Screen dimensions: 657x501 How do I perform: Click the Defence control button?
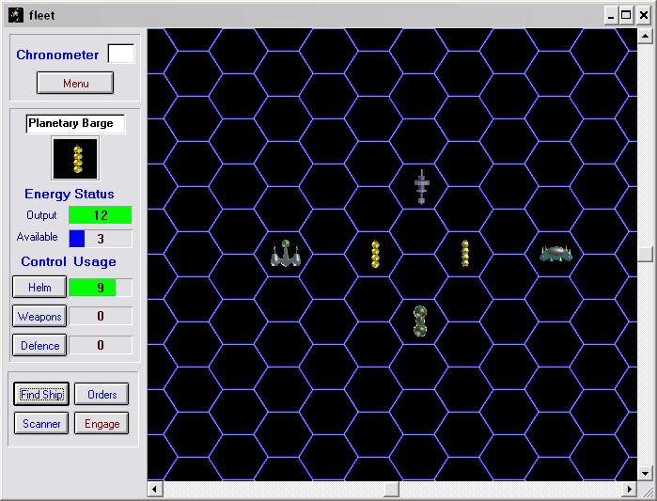click(x=39, y=345)
